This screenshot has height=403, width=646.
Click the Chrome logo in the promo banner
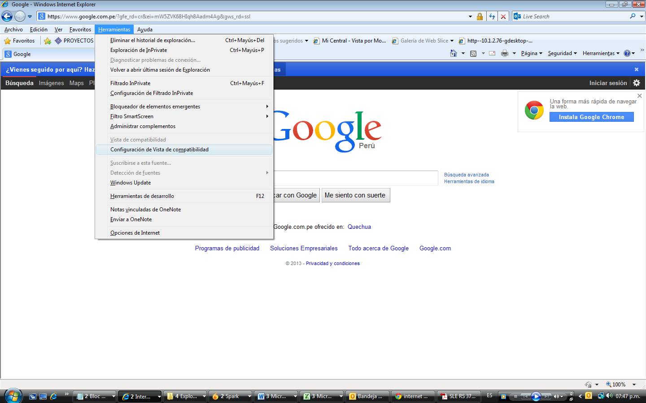point(534,109)
